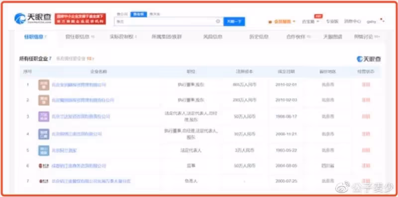This screenshot has width=398, height=197.
Task: Switch search mode to 查关系
Action: (x=155, y=14)
